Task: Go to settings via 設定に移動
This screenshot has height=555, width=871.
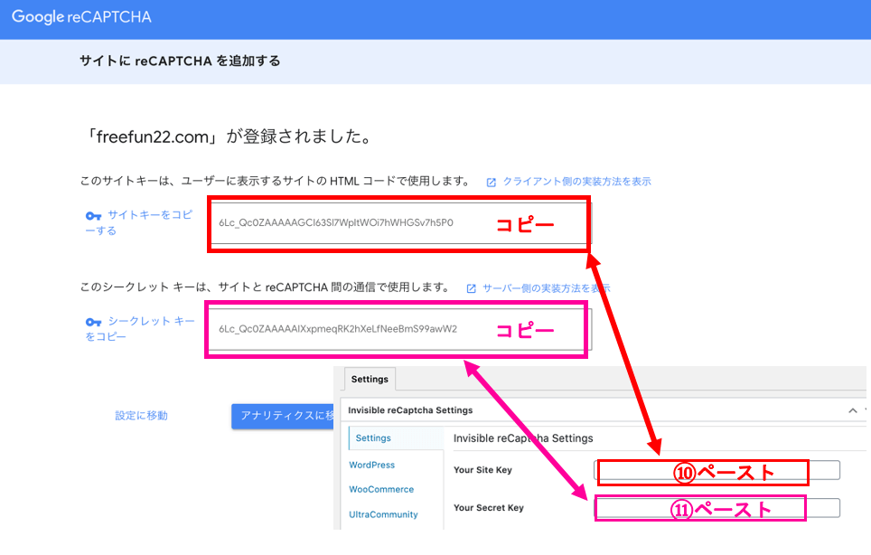Action: pyautogui.click(x=141, y=416)
